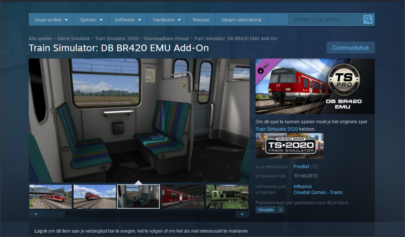
Task: Open the Communityhub page
Action: (350, 47)
